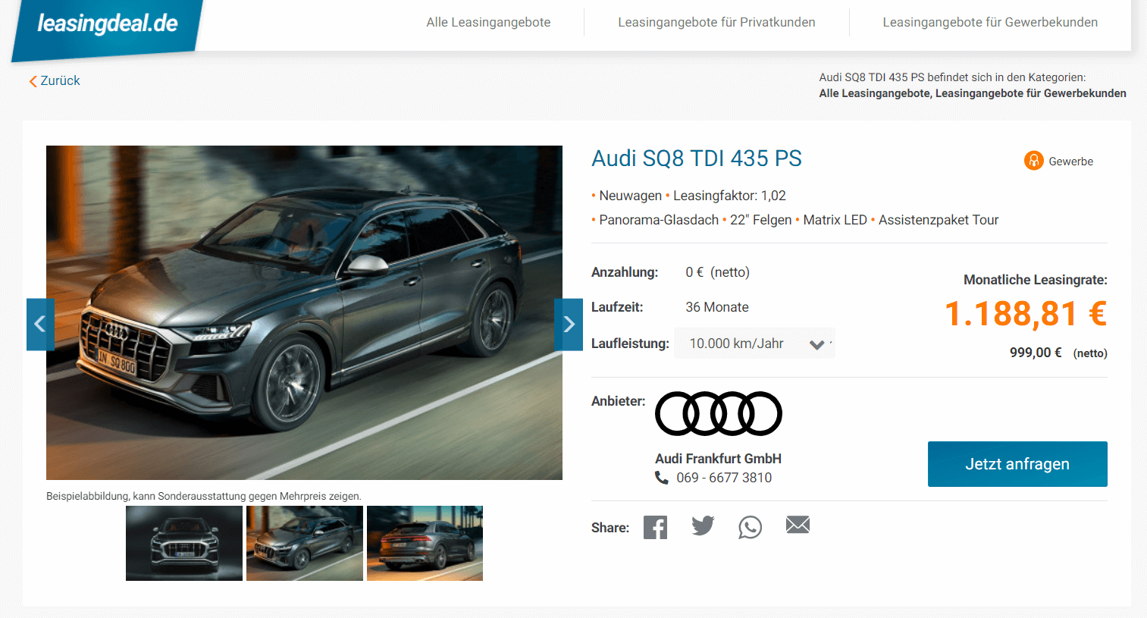This screenshot has width=1147, height=618.
Task: Share offer on Twitter
Action: coord(703,526)
